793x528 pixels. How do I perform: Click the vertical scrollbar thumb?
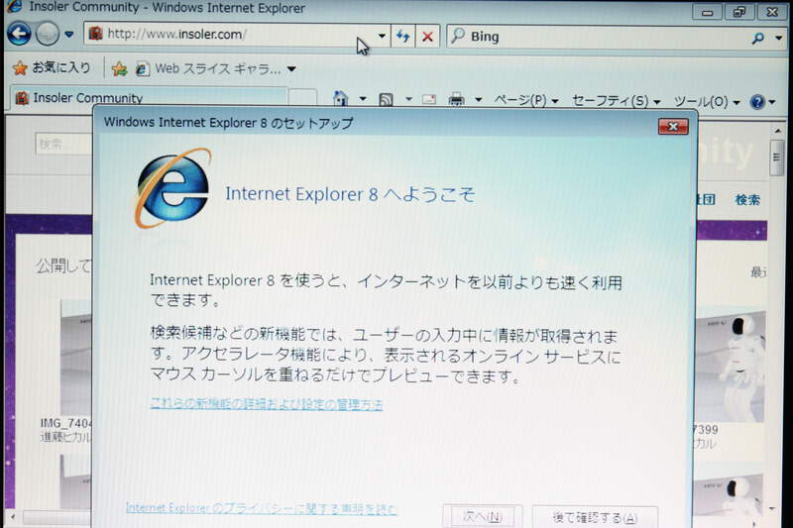pyautogui.click(x=777, y=158)
